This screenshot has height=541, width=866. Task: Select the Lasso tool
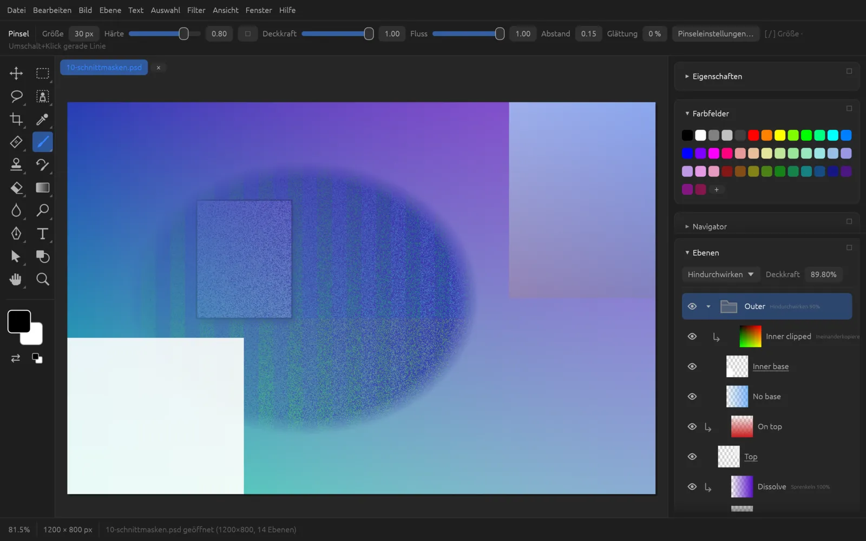[16, 96]
